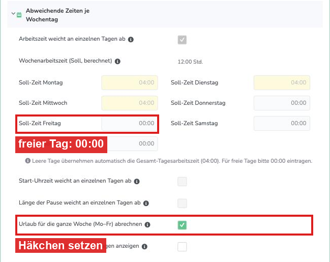This screenshot has height=262, width=330.
Task: Tick the checkbox in the 'anzeigen' row
Action: (182, 247)
